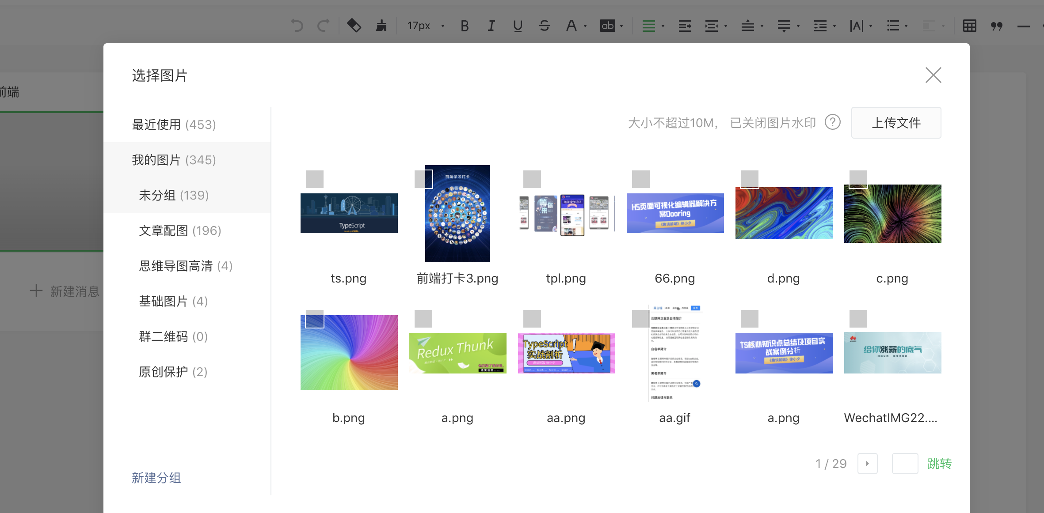
Task: Check the box for 66.png
Action: 641,179
